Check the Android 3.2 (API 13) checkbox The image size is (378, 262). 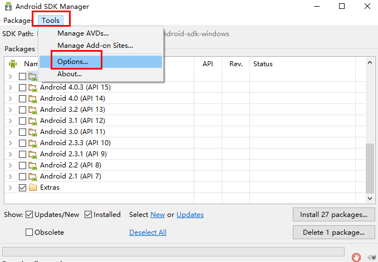(22, 110)
